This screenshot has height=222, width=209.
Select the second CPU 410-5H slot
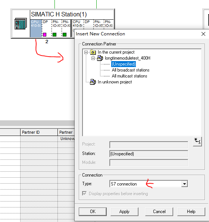(78, 24)
